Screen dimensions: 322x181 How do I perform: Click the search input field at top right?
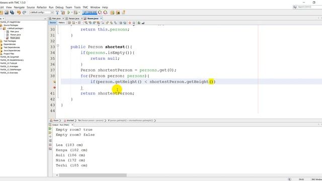pyautogui.click(x=310, y=7)
